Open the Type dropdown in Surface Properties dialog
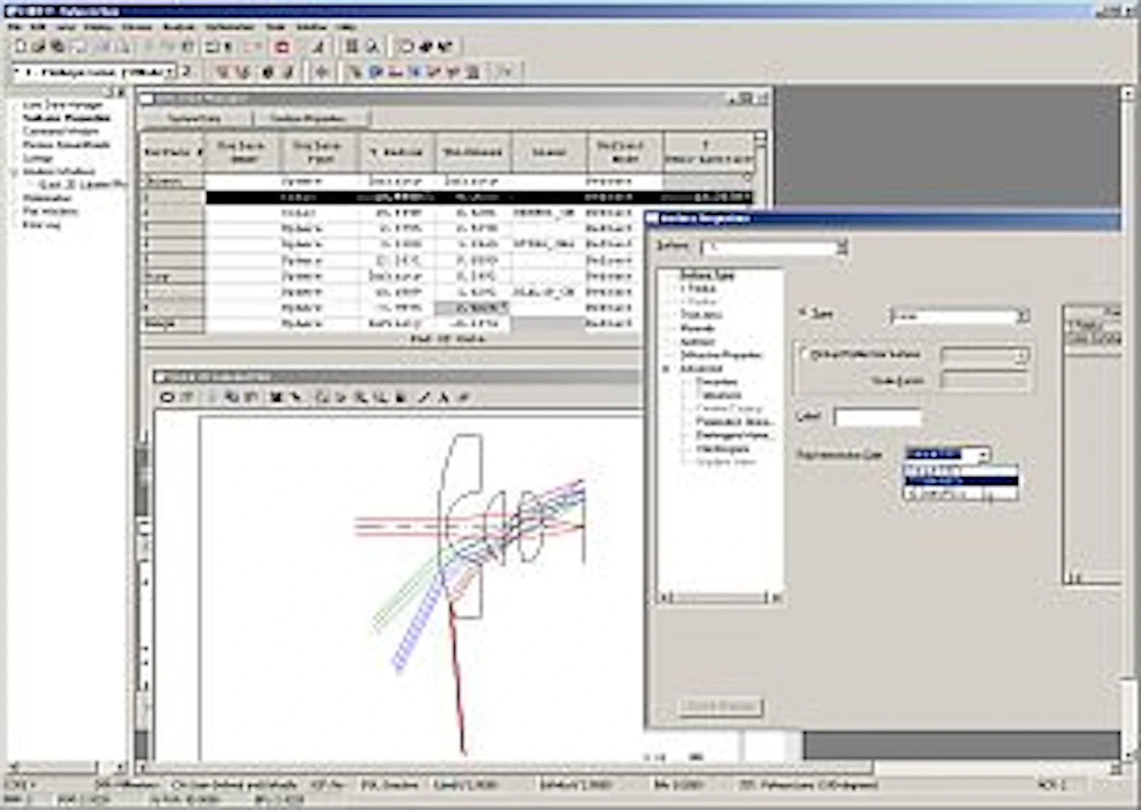Screen dimensions: 1141x810 pos(1021,316)
